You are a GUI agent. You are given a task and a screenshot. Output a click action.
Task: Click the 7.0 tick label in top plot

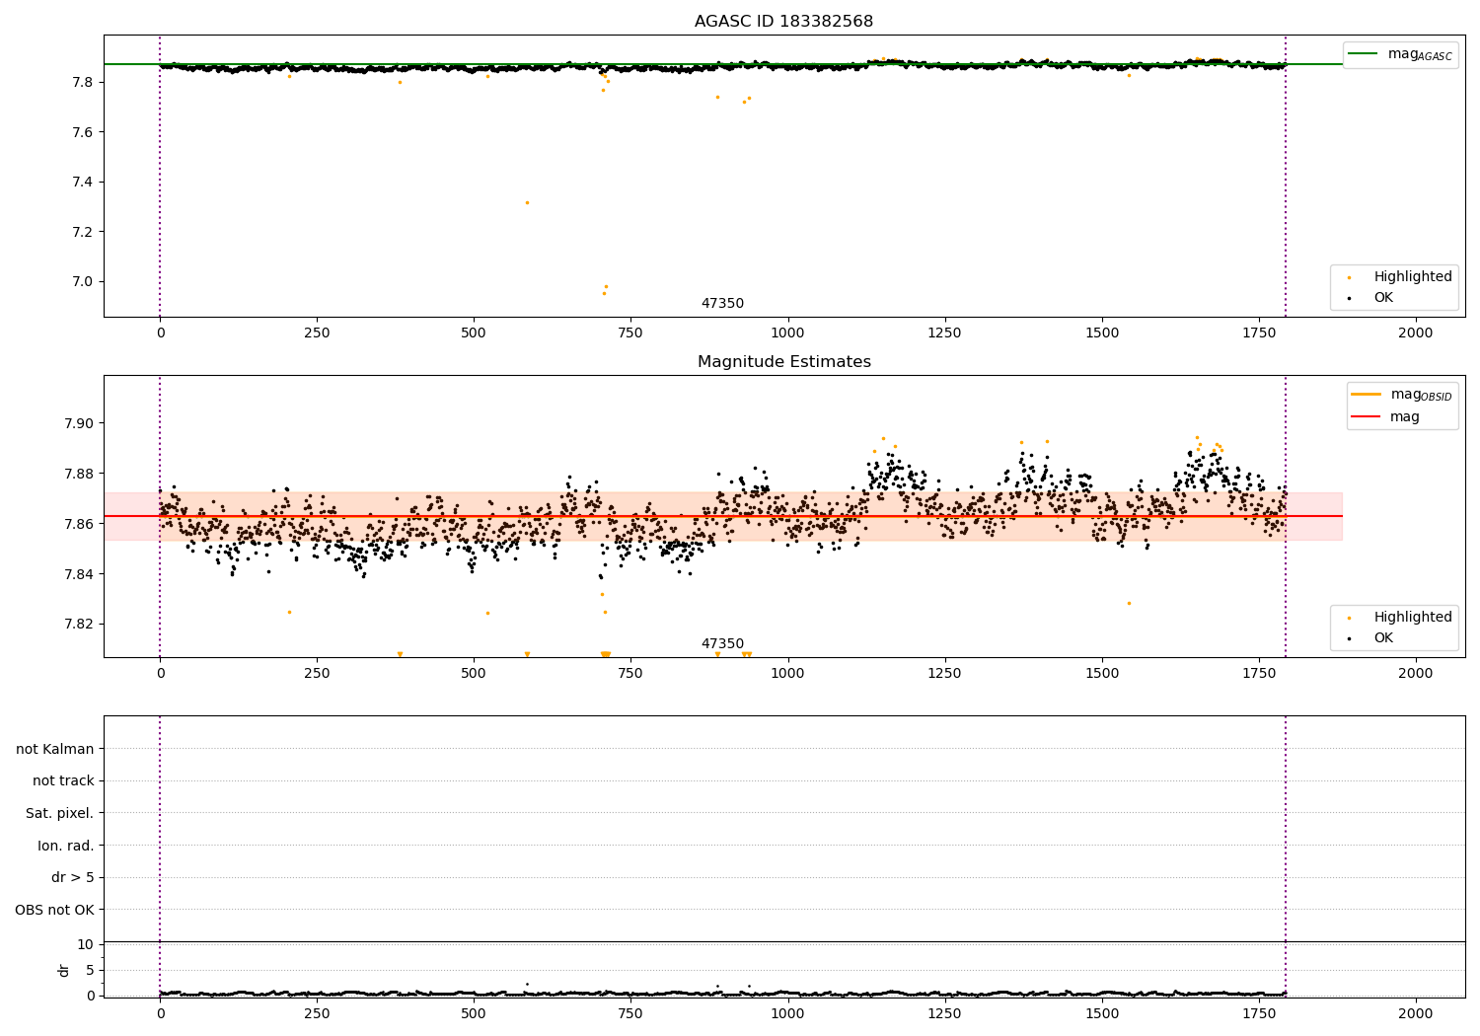[x=82, y=281]
